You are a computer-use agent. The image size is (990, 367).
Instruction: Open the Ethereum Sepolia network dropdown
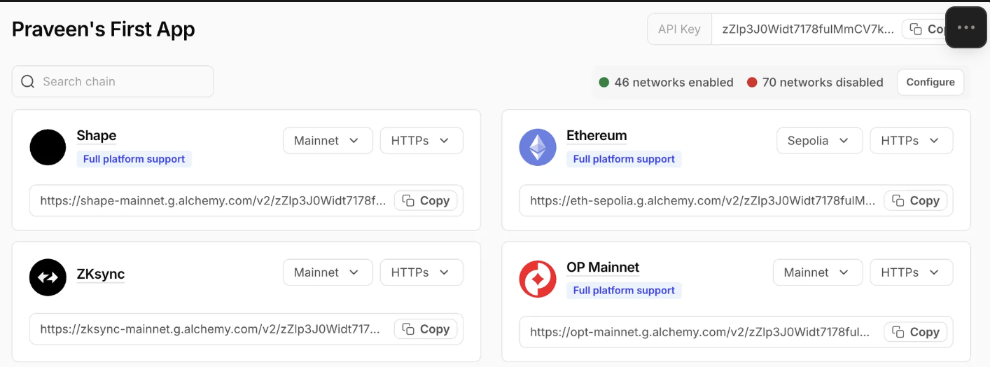click(818, 141)
